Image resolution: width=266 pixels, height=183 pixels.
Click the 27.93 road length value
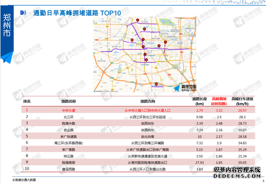[199, 163]
